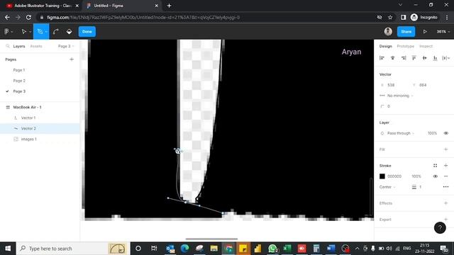Click Align horizontal centers icon

[x=392, y=58]
